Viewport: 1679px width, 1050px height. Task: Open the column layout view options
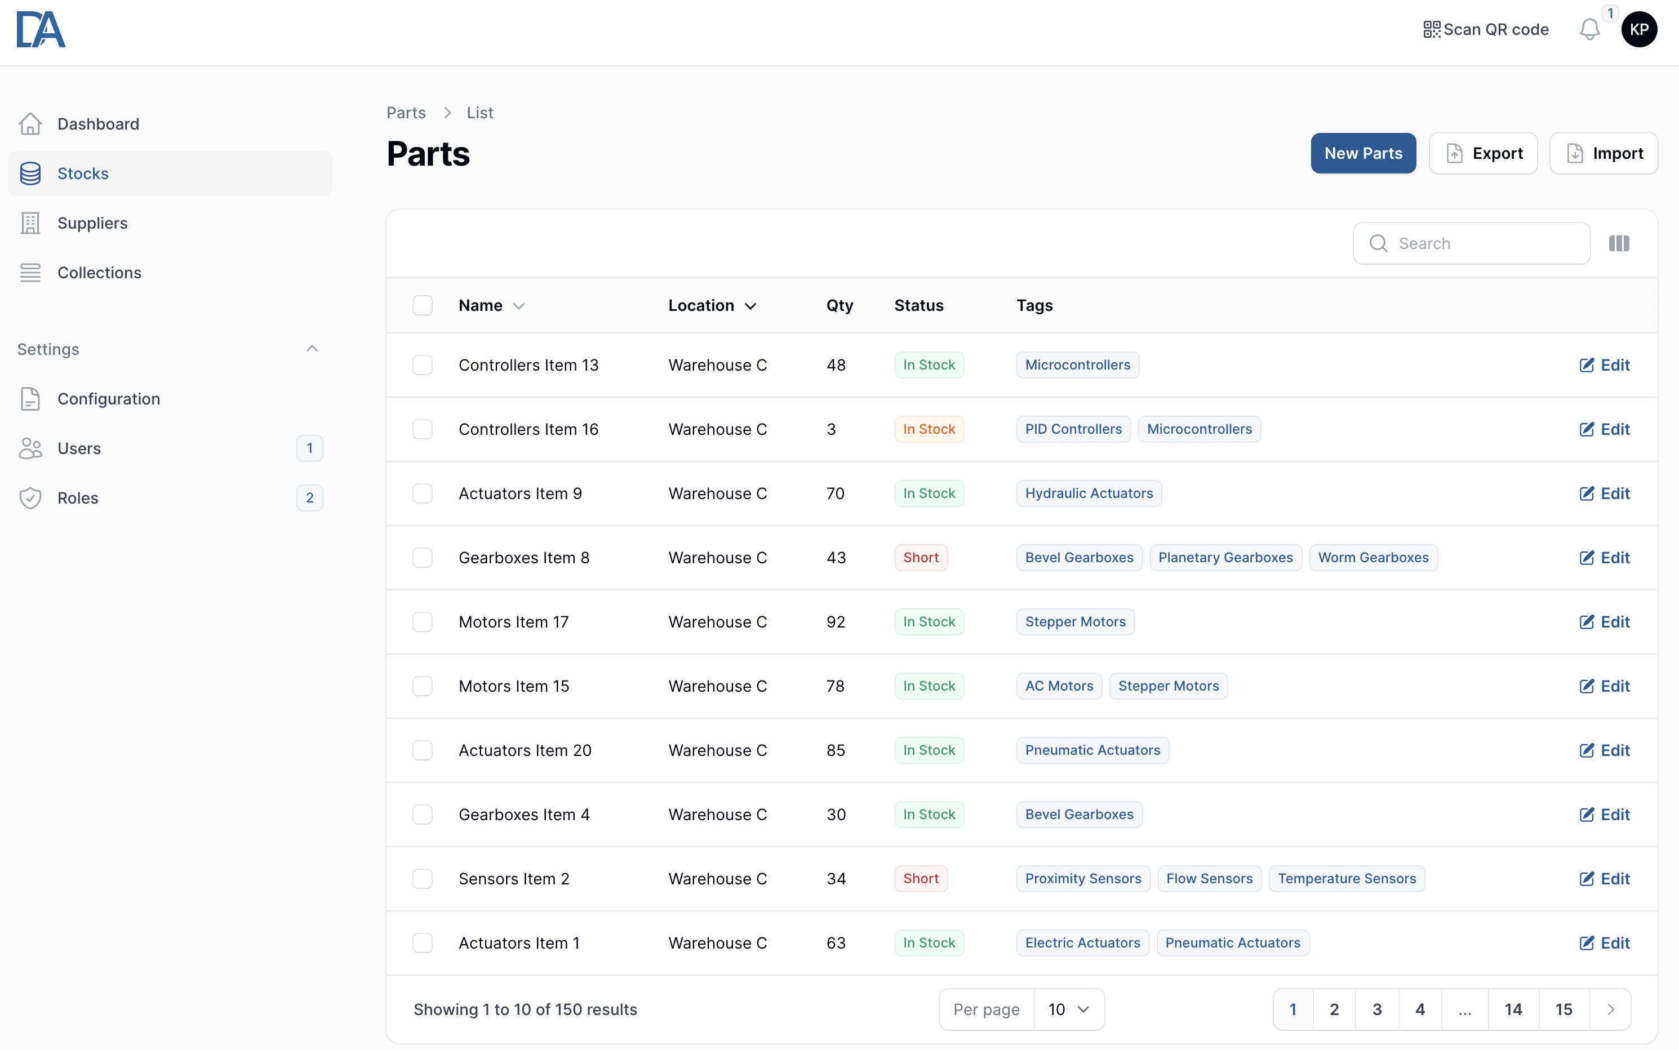(x=1619, y=243)
